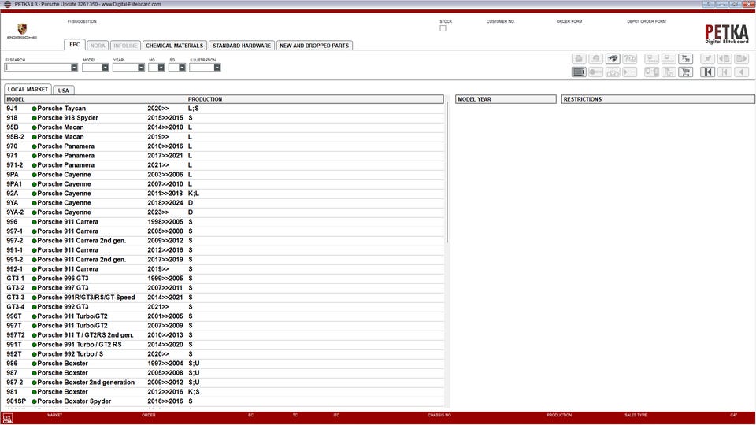The image size is (756, 425).
Task: Click the print toolbar icon
Action: [x=579, y=58]
